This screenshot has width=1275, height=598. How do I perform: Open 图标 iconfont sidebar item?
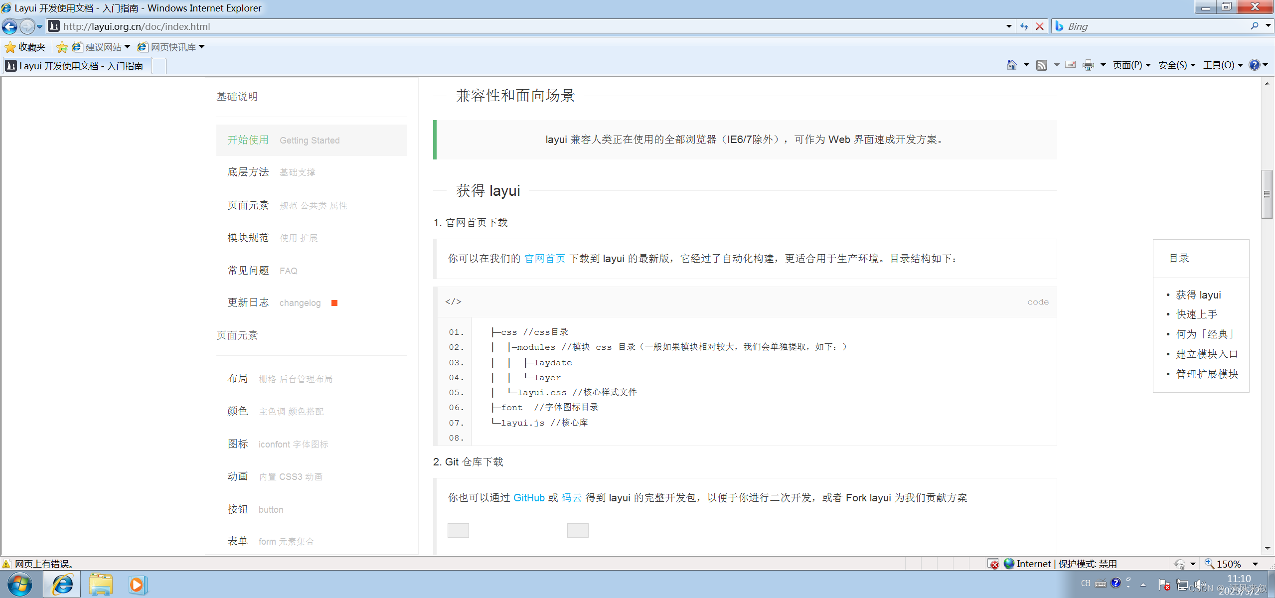311,444
